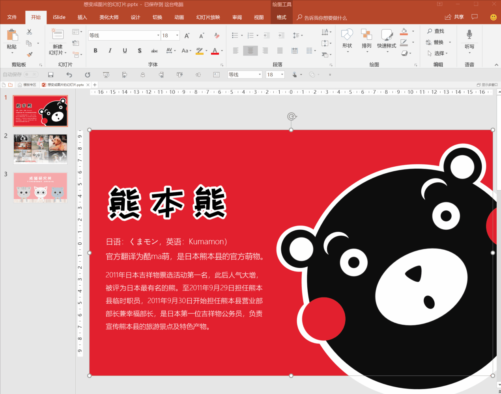501x394 pixels.
Task: Expand the 新建幻灯片 dropdown arrow
Action: (65, 53)
